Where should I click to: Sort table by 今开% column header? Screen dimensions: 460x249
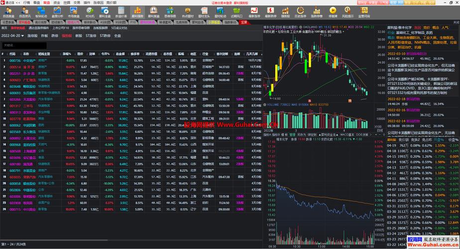tap(106, 54)
